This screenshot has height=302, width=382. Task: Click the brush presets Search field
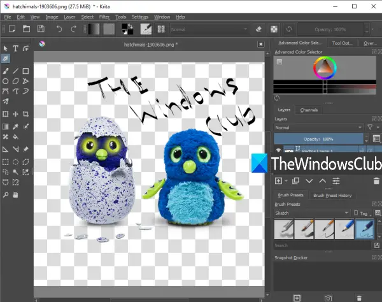coord(322,245)
